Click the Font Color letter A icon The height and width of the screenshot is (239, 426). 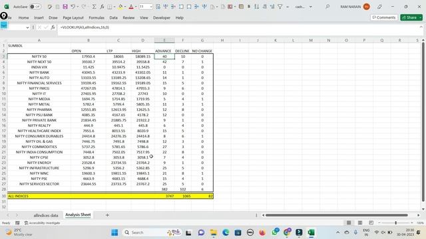(131, 7)
